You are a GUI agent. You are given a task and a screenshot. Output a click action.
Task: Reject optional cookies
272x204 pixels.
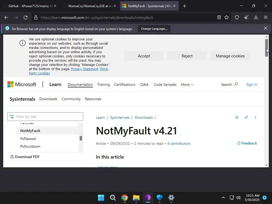pyautogui.click(x=187, y=56)
